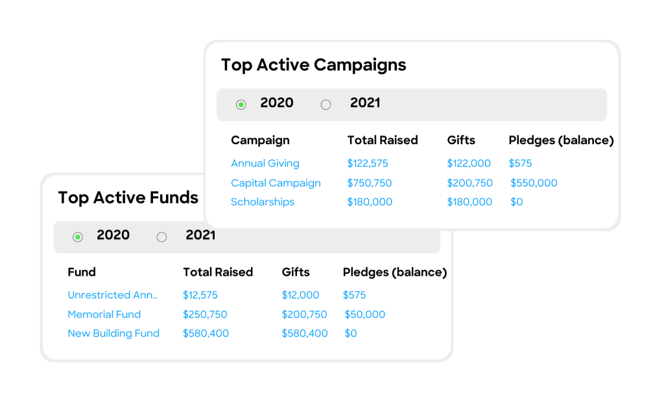Click the $122,000 Annual Giving gifts
Viewport: 664px width, 399px height.
469,163
